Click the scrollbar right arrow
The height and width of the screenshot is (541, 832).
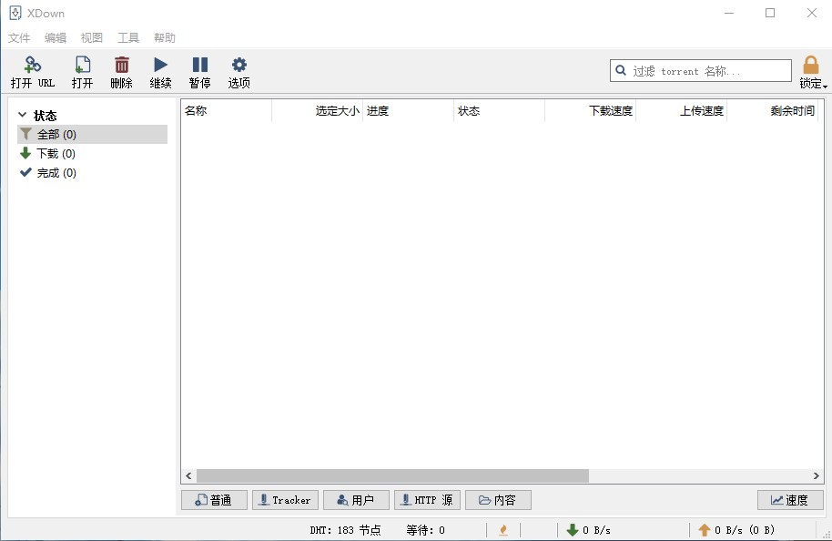tap(817, 475)
